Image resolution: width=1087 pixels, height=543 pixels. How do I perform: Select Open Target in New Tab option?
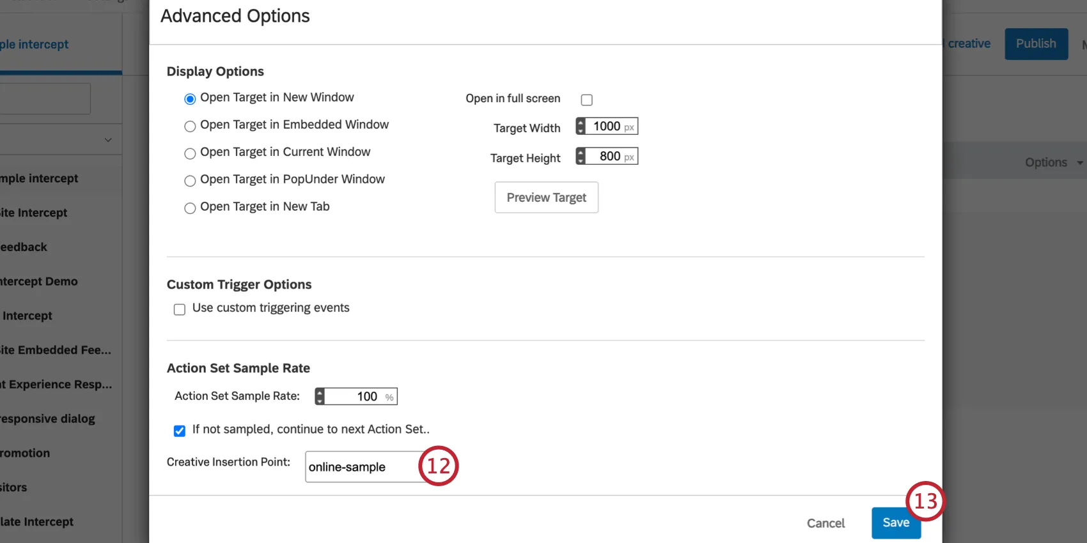(189, 208)
